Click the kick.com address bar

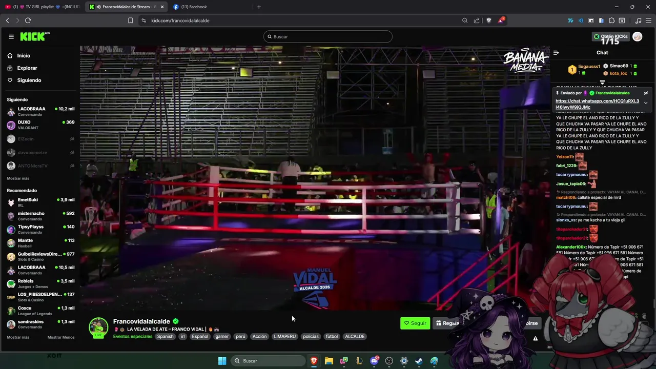(297, 20)
